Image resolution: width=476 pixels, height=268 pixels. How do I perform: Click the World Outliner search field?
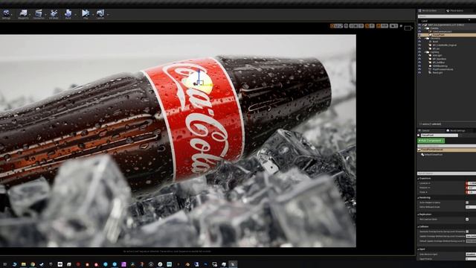coord(447,16)
